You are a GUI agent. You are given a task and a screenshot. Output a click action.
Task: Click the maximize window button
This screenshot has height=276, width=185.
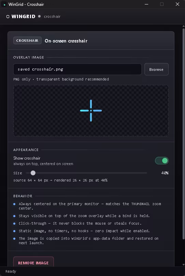[162, 4]
